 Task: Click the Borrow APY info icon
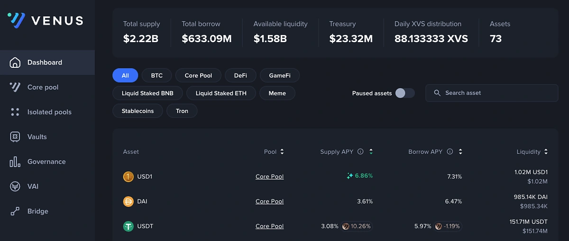coord(450,152)
